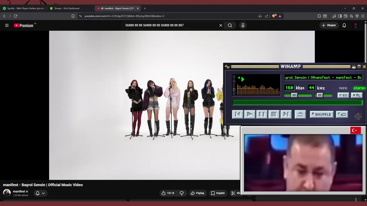Viewport: 367px width, 206px height.
Task: Click Winamp previous track button
Action: pyautogui.click(x=238, y=114)
